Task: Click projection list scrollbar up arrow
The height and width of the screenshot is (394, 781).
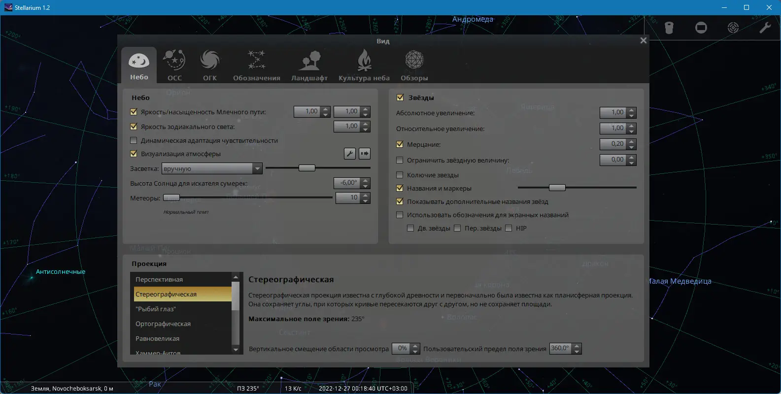Action: [235, 276]
